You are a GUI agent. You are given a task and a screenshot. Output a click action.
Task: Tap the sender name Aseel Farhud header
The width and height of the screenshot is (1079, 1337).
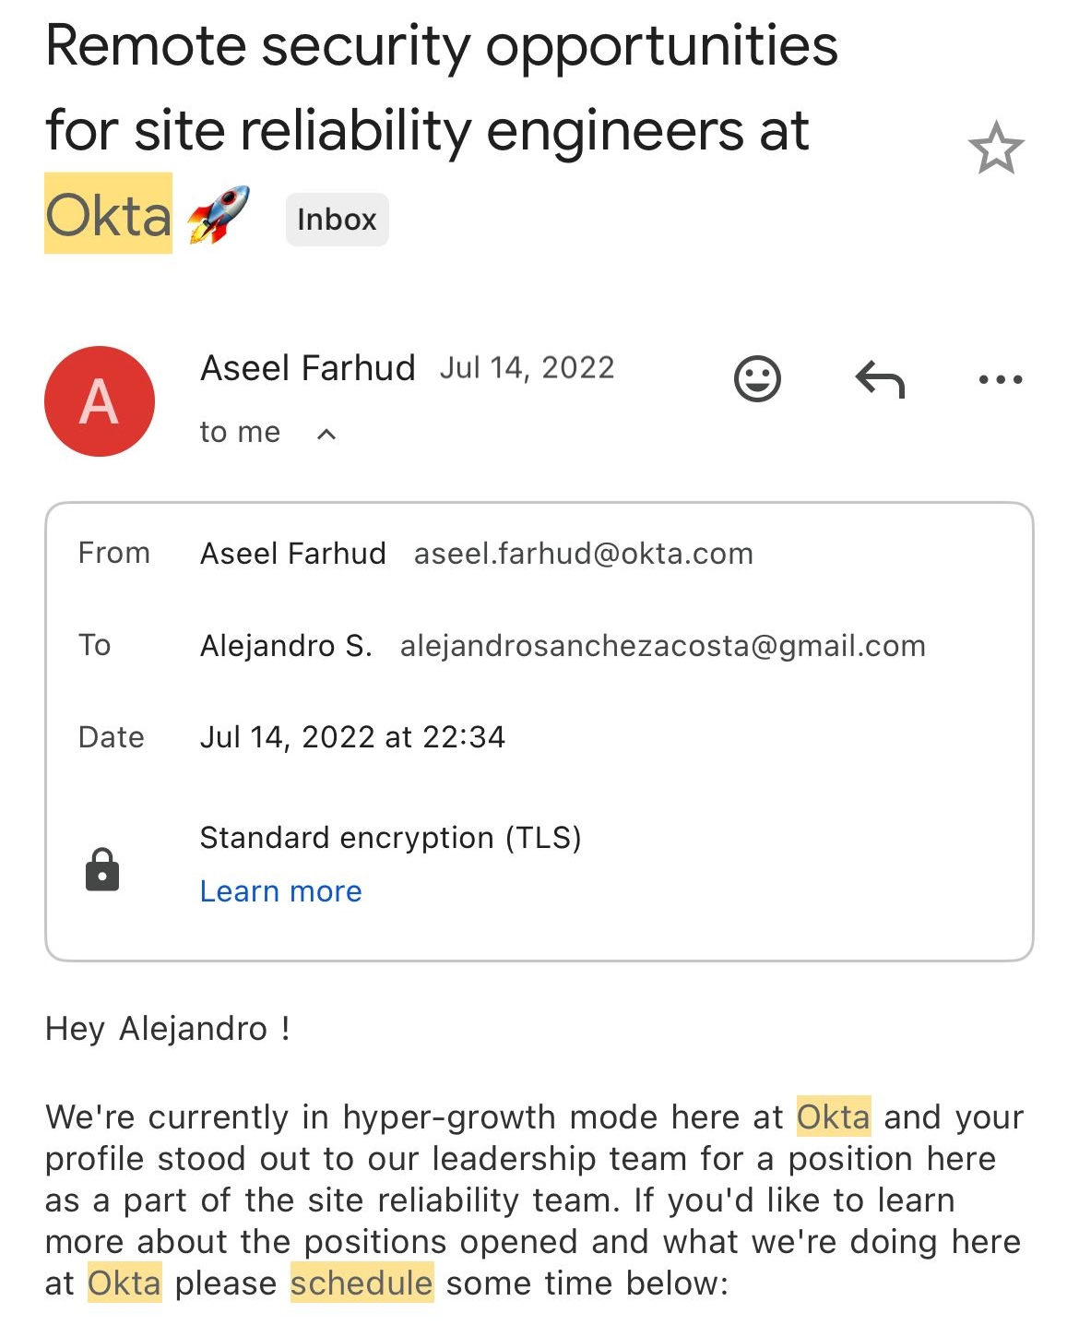(x=308, y=368)
